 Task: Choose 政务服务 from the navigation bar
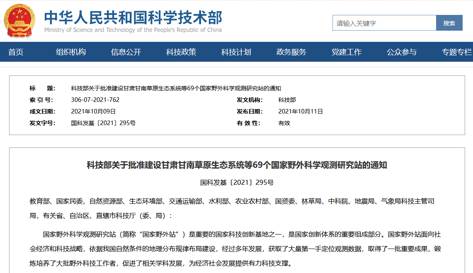coord(291,52)
